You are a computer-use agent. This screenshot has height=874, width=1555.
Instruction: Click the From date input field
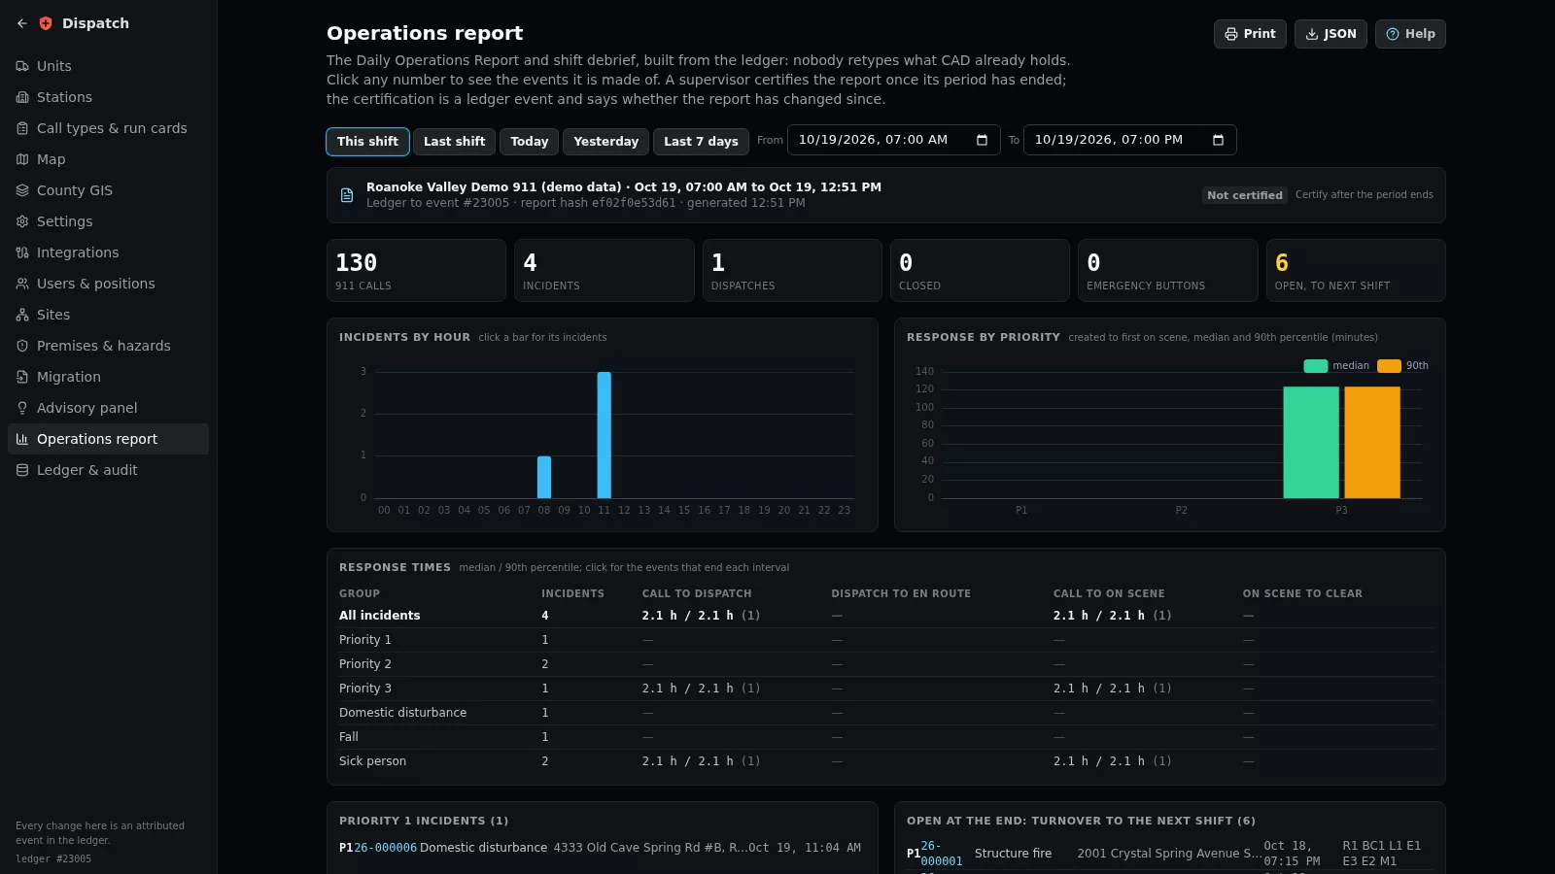(x=893, y=140)
